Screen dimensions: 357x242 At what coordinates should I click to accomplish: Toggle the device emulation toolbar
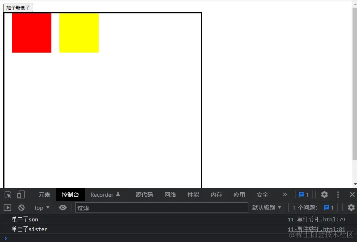coord(21,195)
